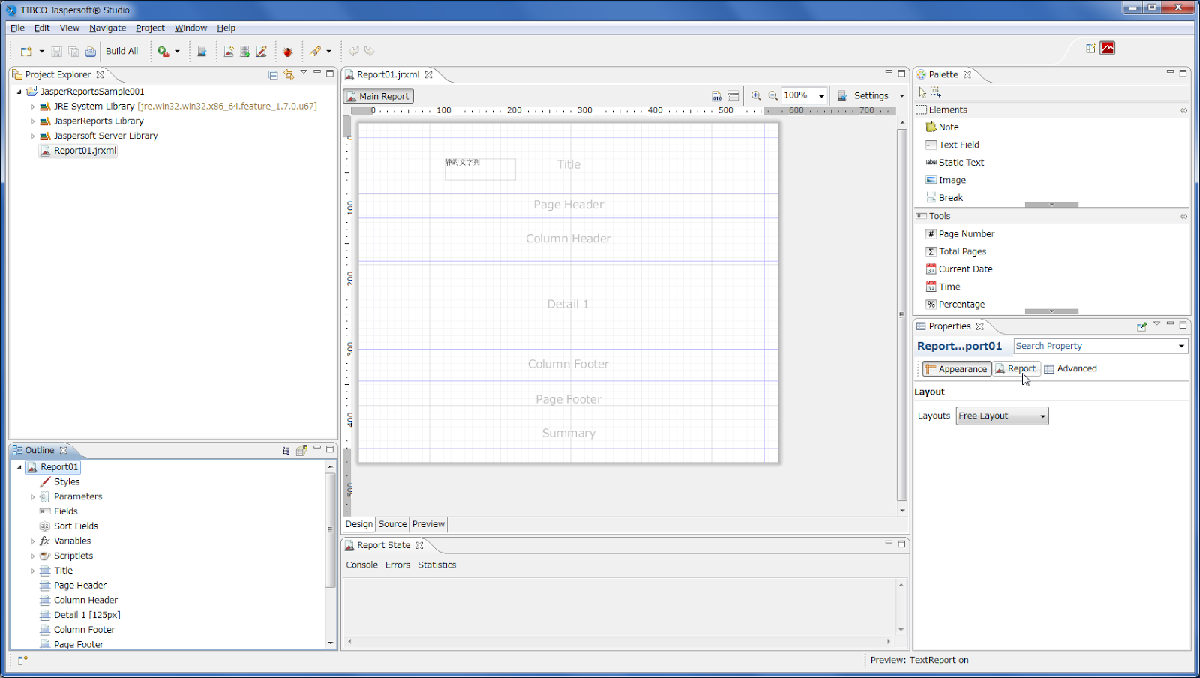Select the Appearance properties tab
The height and width of the screenshot is (678, 1200).
point(956,369)
